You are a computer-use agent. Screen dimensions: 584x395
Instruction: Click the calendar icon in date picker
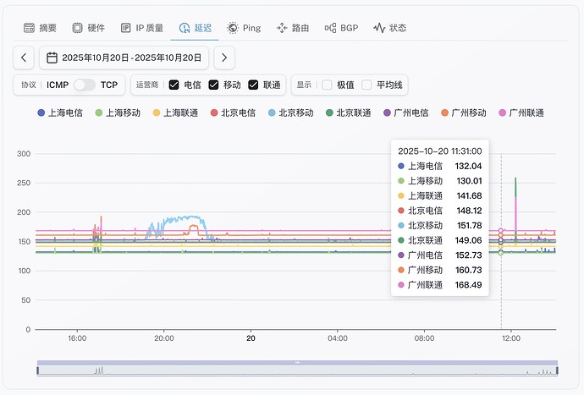52,58
